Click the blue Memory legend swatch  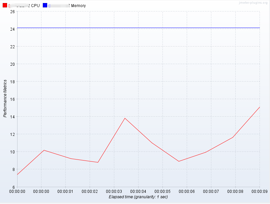pyautogui.click(x=45, y=5)
